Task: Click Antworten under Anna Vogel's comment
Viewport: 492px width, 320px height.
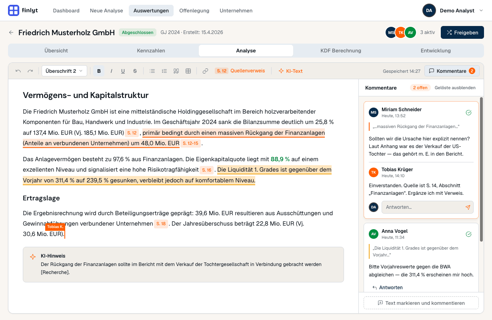Action: point(388,287)
